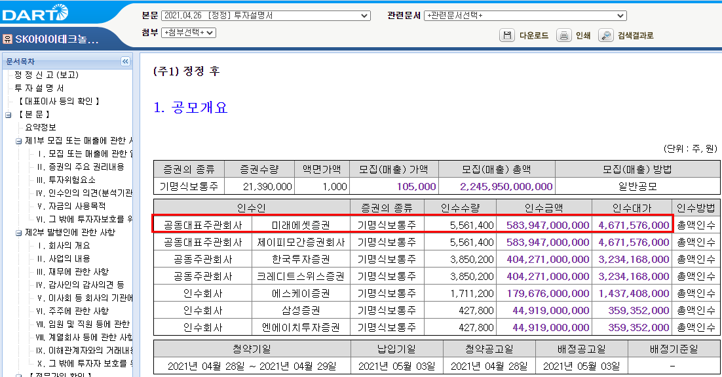The width and height of the screenshot is (722, 377).
Task: Click the 한국투자증권 cell
Action: click(x=301, y=259)
